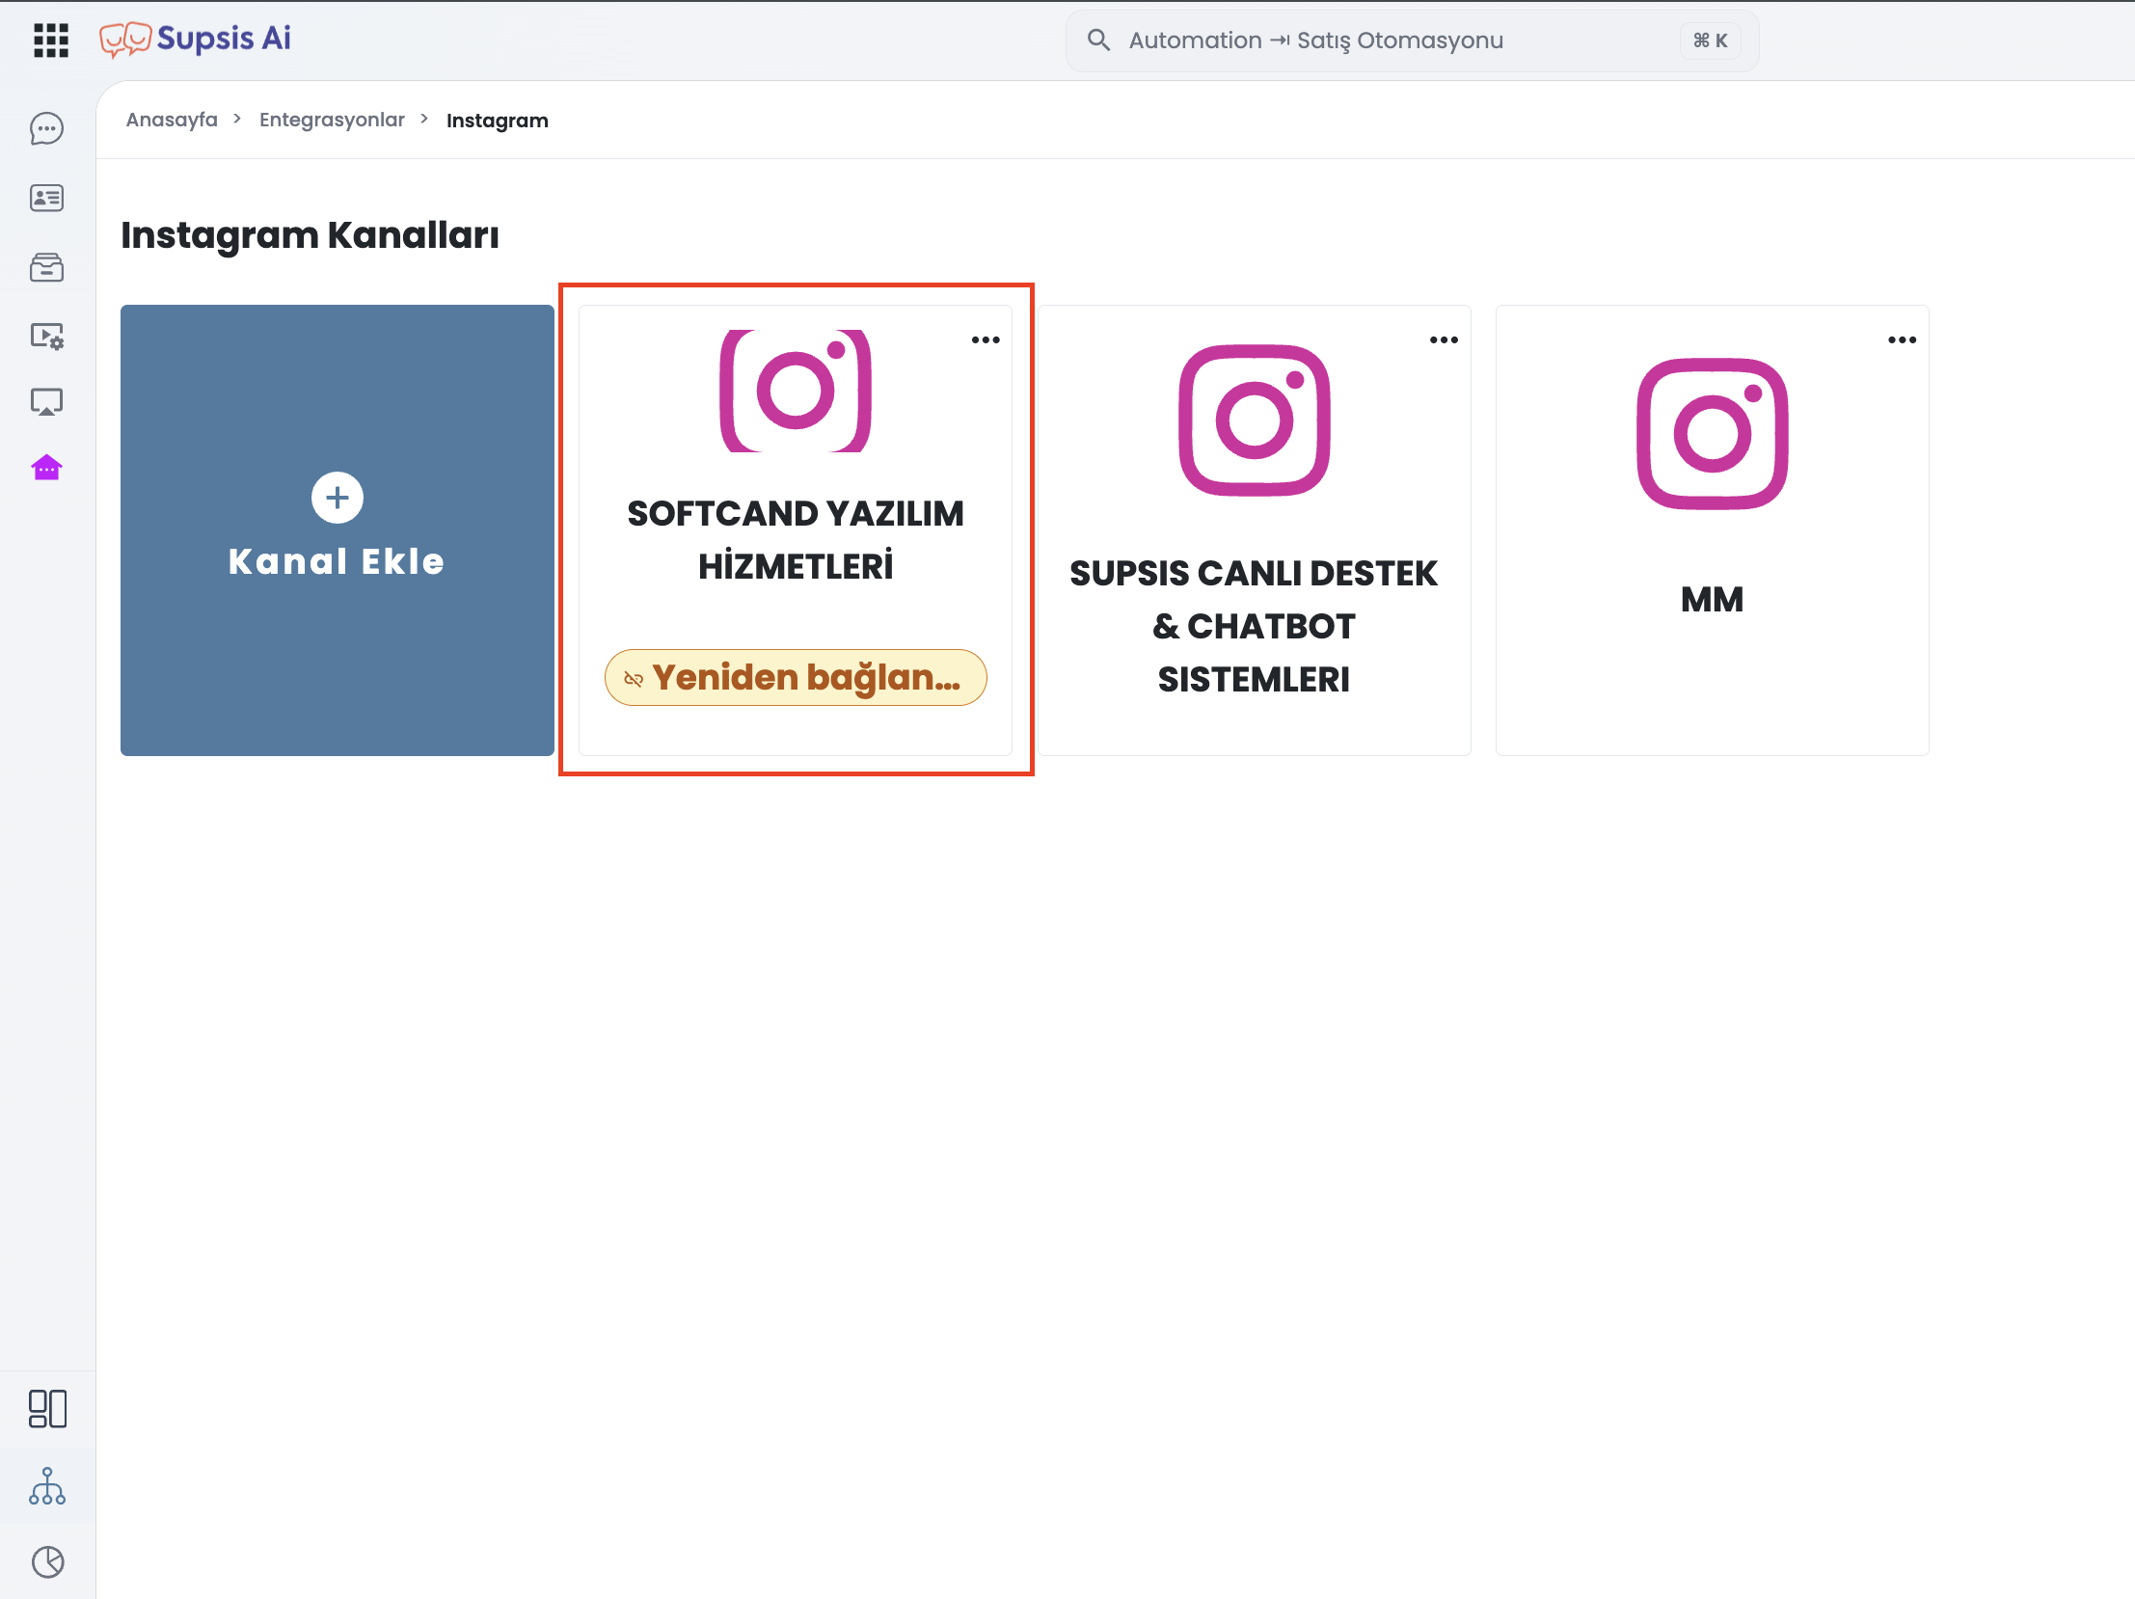Click the search magnifier icon
Screen dimensions: 2135x1599
coord(1098,41)
